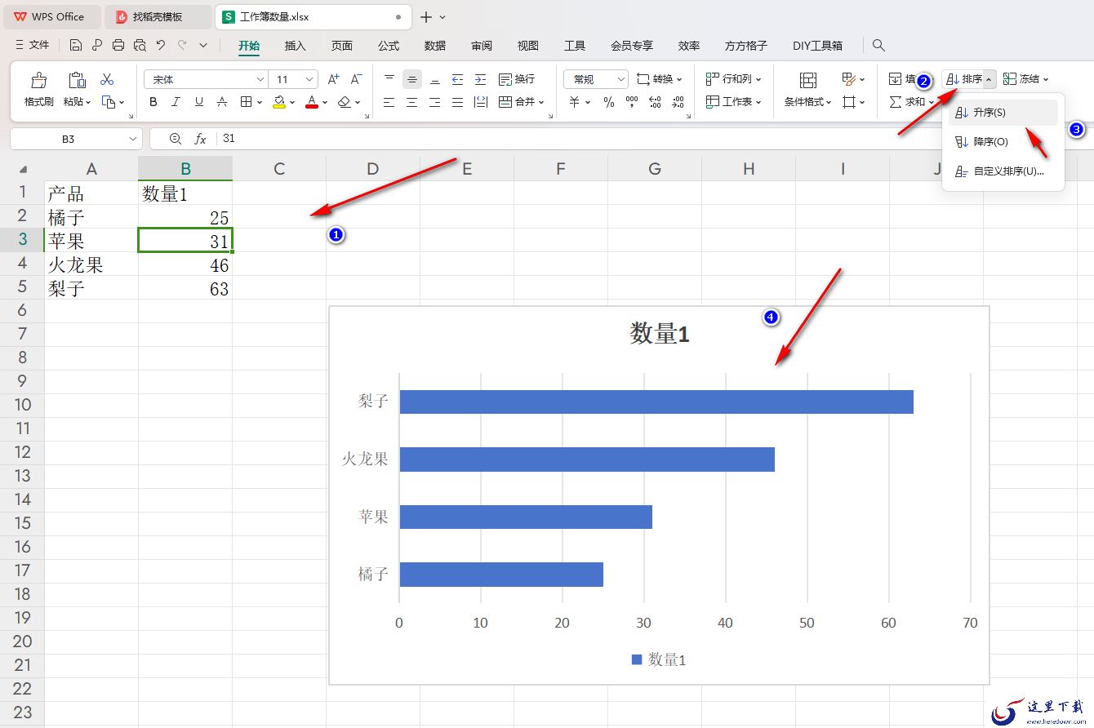Expand the Freeze (冻结) dropdown
1094x728 pixels.
pos(1046,79)
